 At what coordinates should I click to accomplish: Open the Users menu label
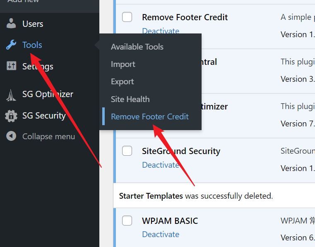click(33, 24)
